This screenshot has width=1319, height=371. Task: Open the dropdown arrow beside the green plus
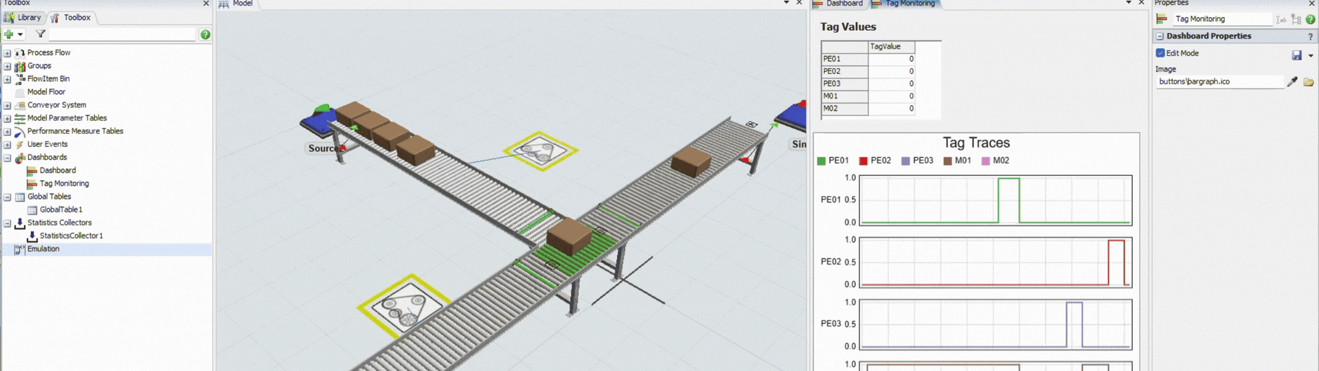(x=21, y=34)
